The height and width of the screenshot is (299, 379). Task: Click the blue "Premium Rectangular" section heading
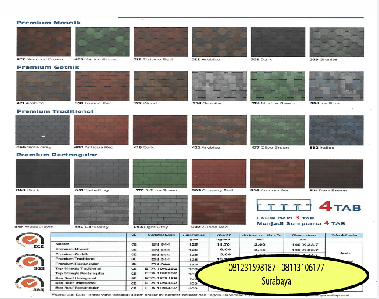click(x=57, y=155)
